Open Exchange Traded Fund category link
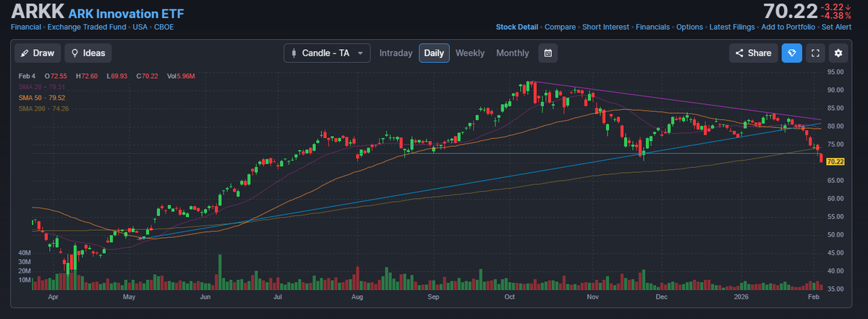Image resolution: width=868 pixels, height=319 pixels. [88, 27]
